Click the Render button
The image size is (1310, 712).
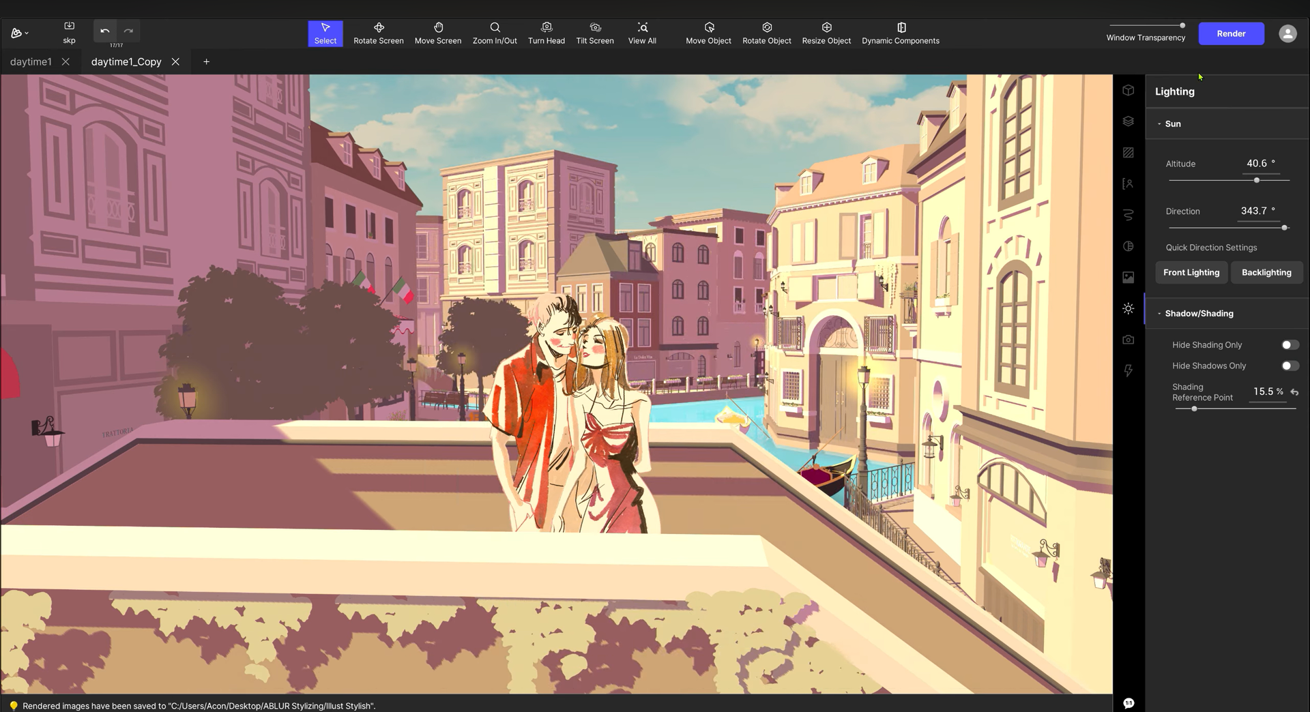point(1231,33)
